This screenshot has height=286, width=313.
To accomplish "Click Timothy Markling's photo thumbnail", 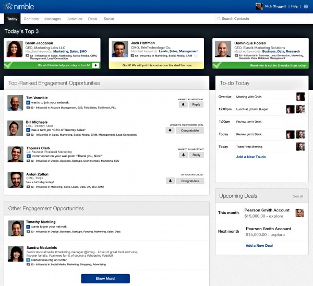I will [16, 228].
